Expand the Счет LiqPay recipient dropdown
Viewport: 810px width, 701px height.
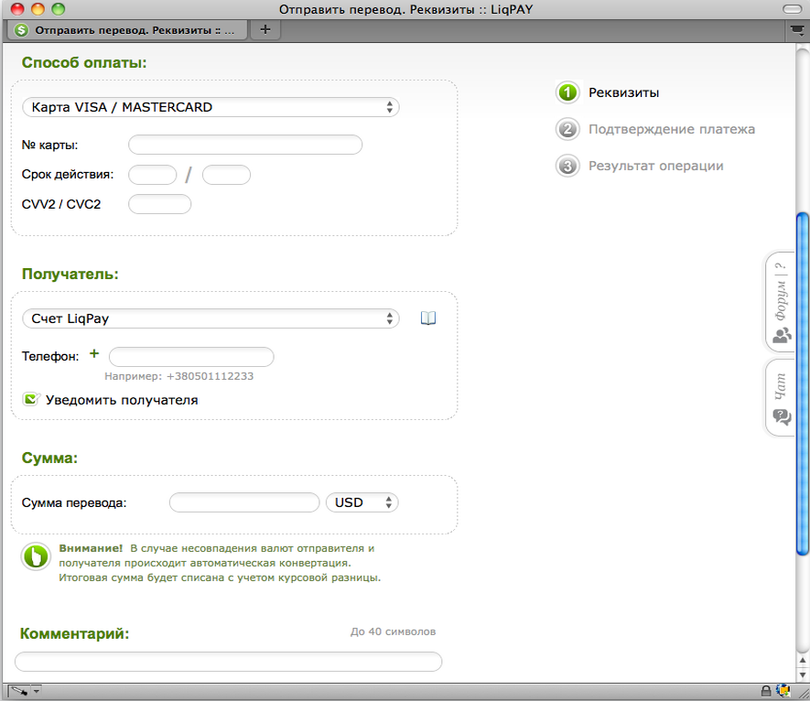(x=211, y=318)
